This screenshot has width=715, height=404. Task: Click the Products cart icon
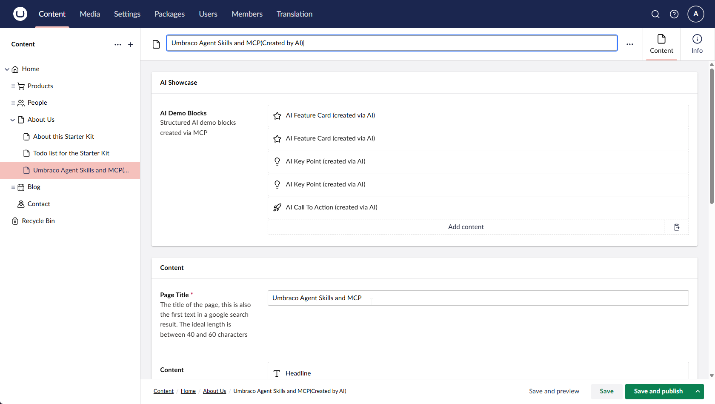21,86
